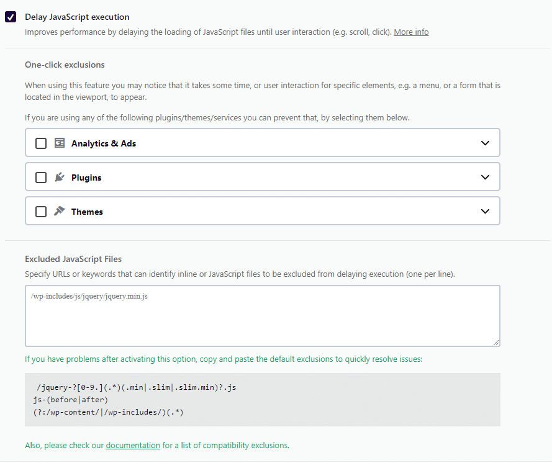Uncheck Delay JavaScript execution
552x468 pixels.
point(9,17)
